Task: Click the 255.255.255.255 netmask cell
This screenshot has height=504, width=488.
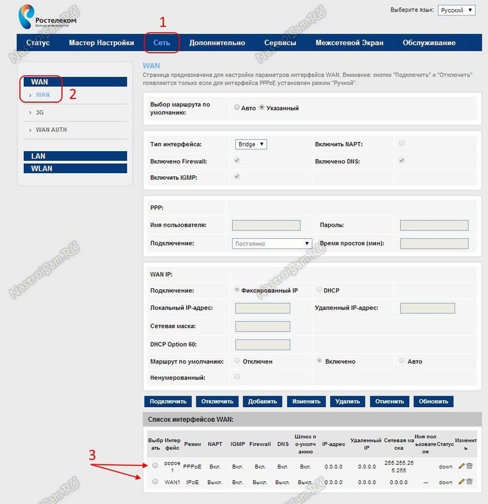Action: (x=399, y=466)
